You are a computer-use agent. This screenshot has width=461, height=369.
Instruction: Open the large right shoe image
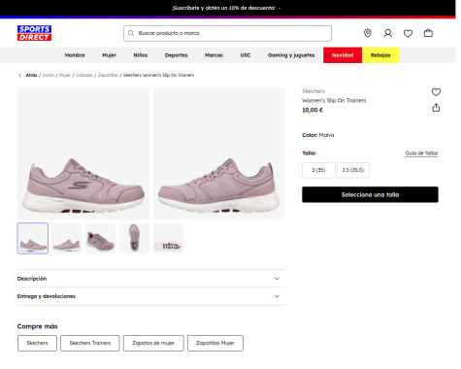[218, 153]
